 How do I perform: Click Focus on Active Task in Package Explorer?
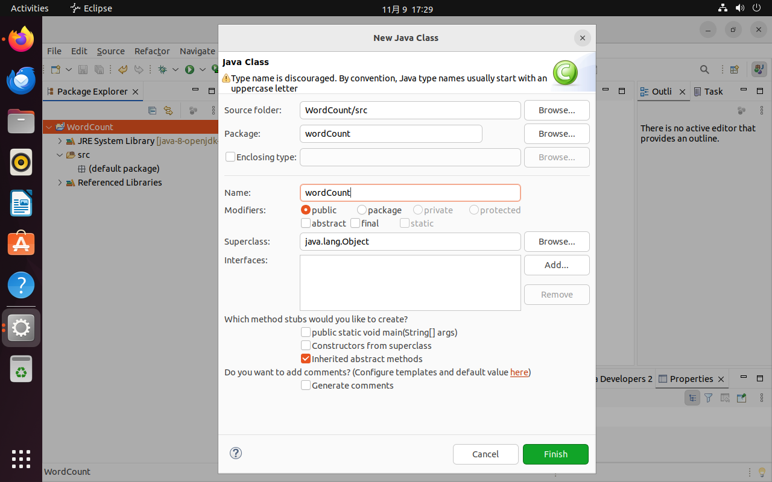coord(194,111)
